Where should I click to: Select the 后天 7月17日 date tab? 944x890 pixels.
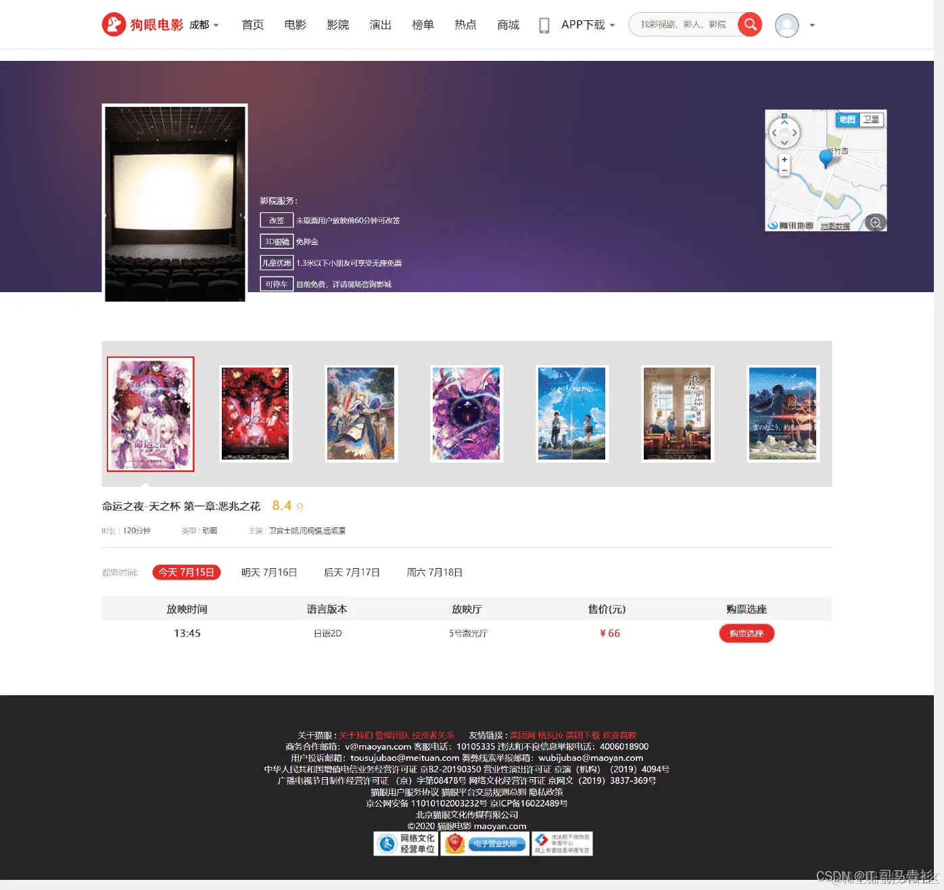click(x=352, y=572)
